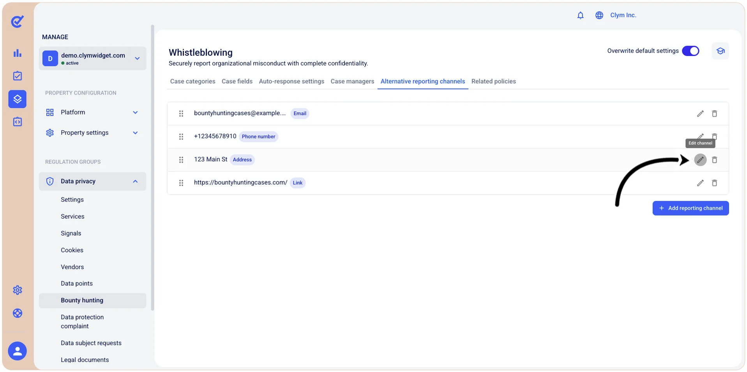747x372 pixels.
Task: Delete the +12345678910 phone channel
Action: [715, 136]
